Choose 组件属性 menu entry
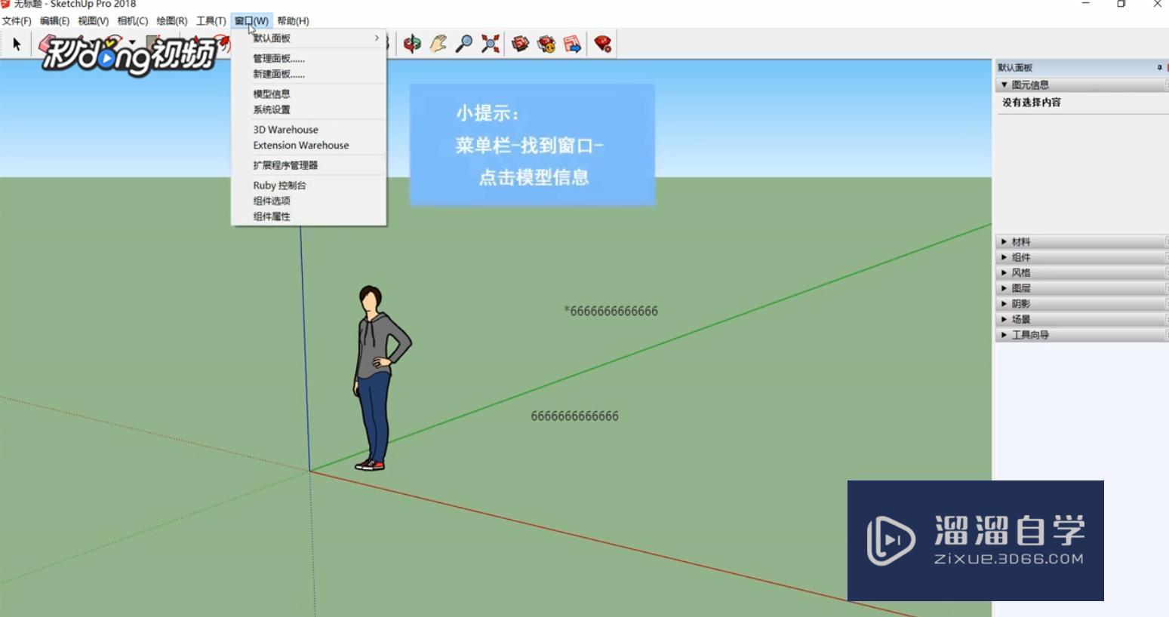Image resolution: width=1169 pixels, height=617 pixels. click(x=309, y=216)
